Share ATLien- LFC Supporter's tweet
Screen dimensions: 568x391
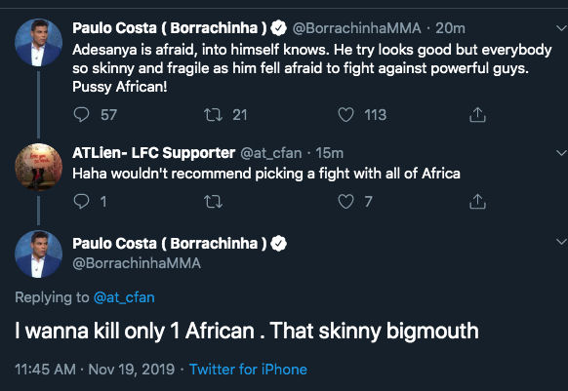[x=477, y=201]
